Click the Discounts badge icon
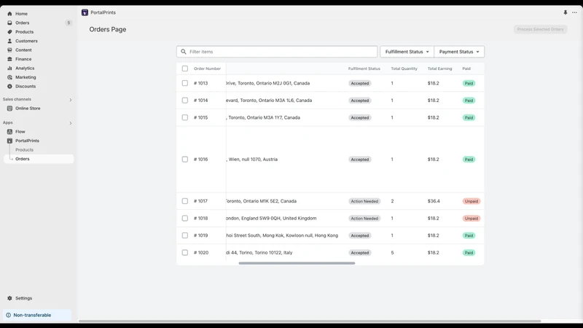This screenshot has width=583, height=328. point(9,86)
